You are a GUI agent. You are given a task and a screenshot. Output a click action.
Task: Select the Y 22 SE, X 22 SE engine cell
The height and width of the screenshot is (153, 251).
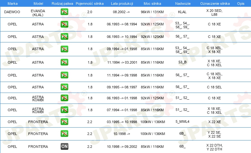point(214,134)
